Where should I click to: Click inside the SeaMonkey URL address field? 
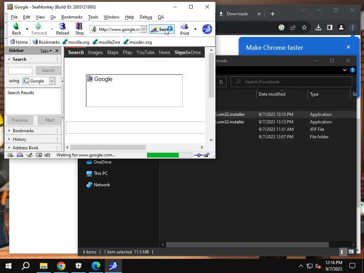pyautogui.click(x=119, y=29)
